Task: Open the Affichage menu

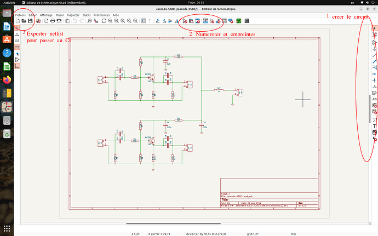Action: (46, 15)
